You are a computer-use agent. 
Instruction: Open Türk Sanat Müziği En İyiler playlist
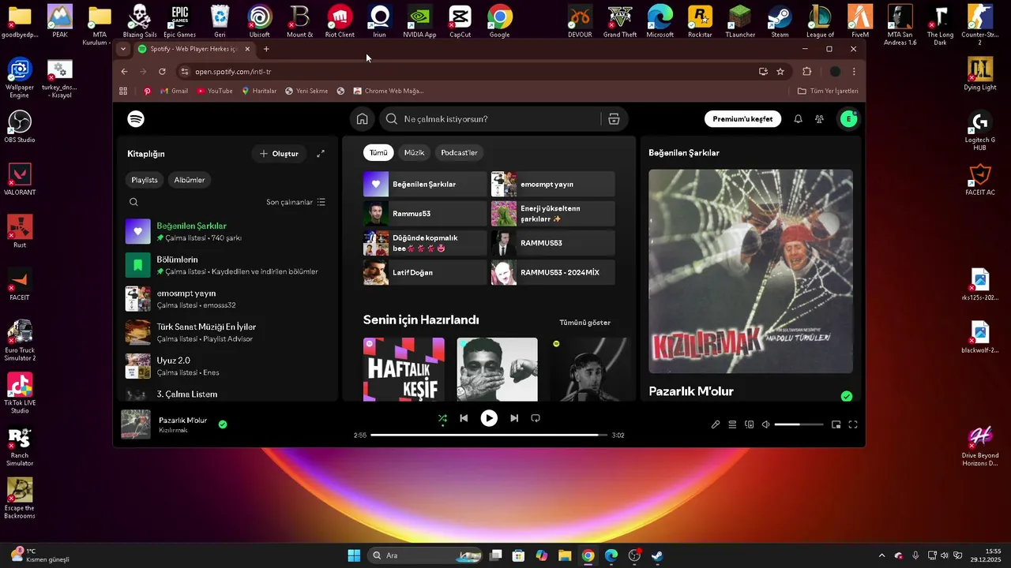pos(227,332)
